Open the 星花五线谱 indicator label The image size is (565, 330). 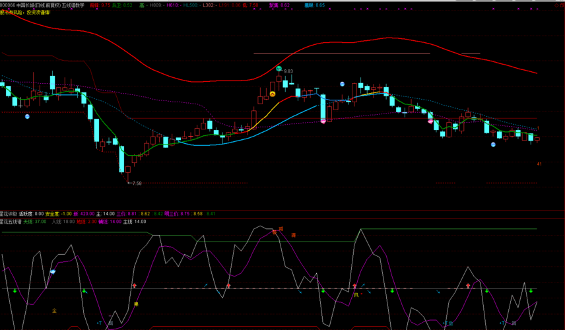[x=11, y=222]
